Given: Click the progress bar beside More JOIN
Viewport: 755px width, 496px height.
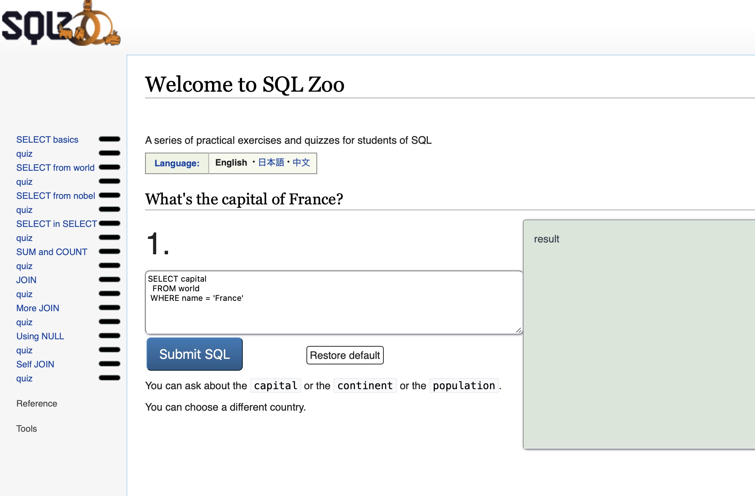Looking at the screenshot, I should click(x=109, y=308).
